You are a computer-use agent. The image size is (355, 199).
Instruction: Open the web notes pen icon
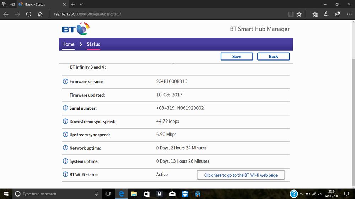click(326, 14)
